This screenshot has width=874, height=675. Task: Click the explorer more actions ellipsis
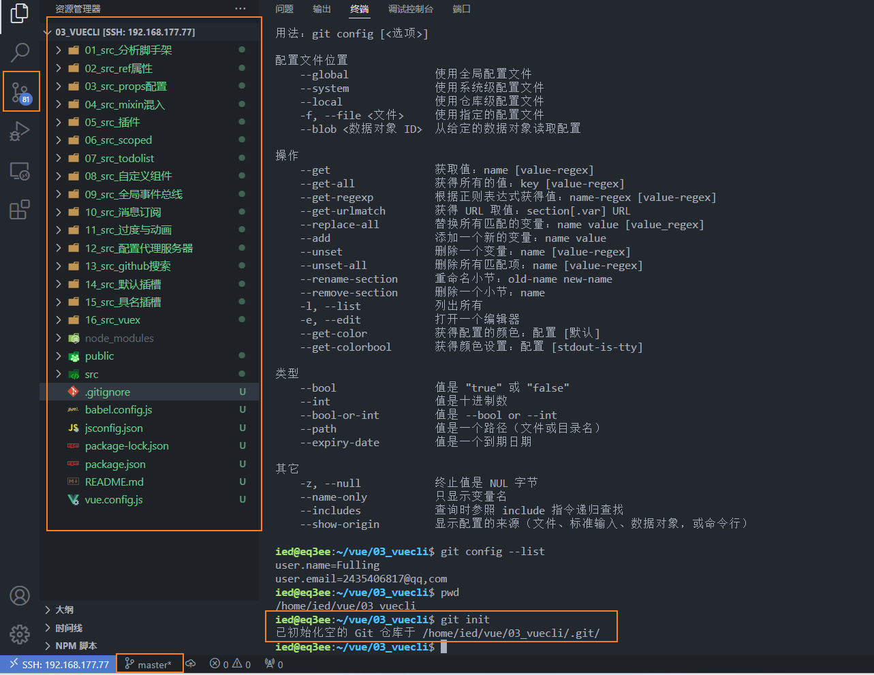pos(240,9)
